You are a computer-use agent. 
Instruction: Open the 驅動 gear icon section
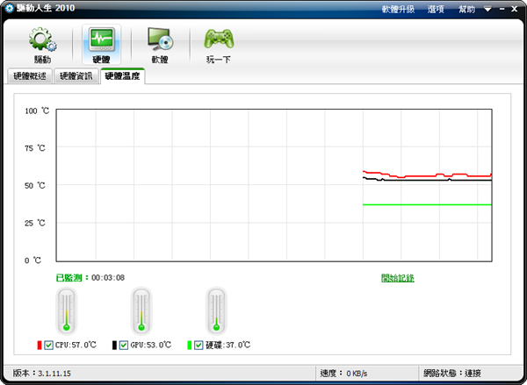43,45
